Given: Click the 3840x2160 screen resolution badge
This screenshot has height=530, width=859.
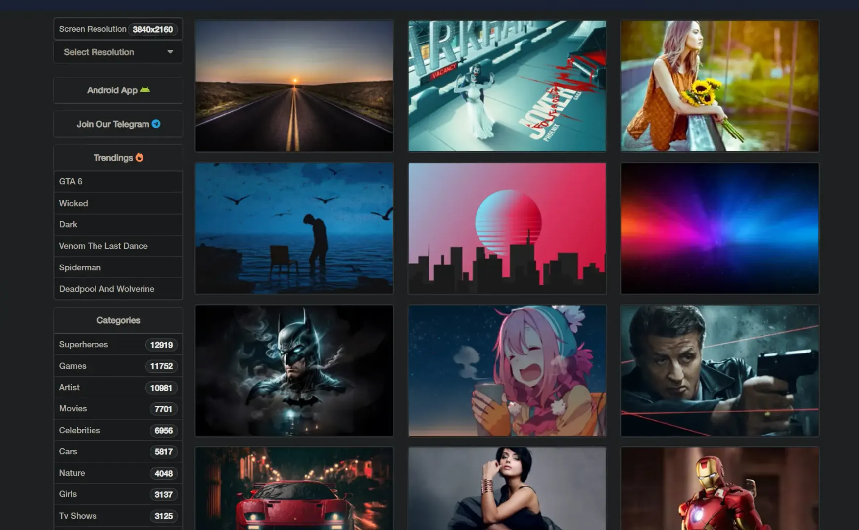Looking at the screenshot, I should (152, 29).
